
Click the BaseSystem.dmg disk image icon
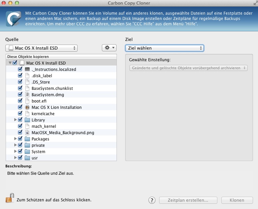[28, 95]
